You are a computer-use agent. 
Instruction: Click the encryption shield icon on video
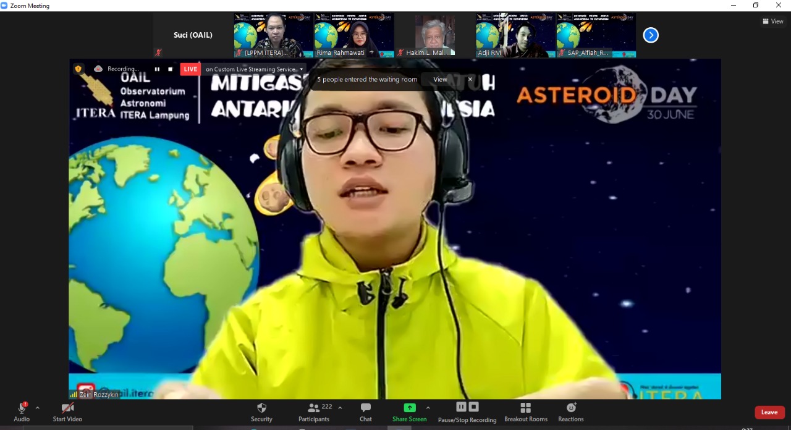[x=78, y=69]
